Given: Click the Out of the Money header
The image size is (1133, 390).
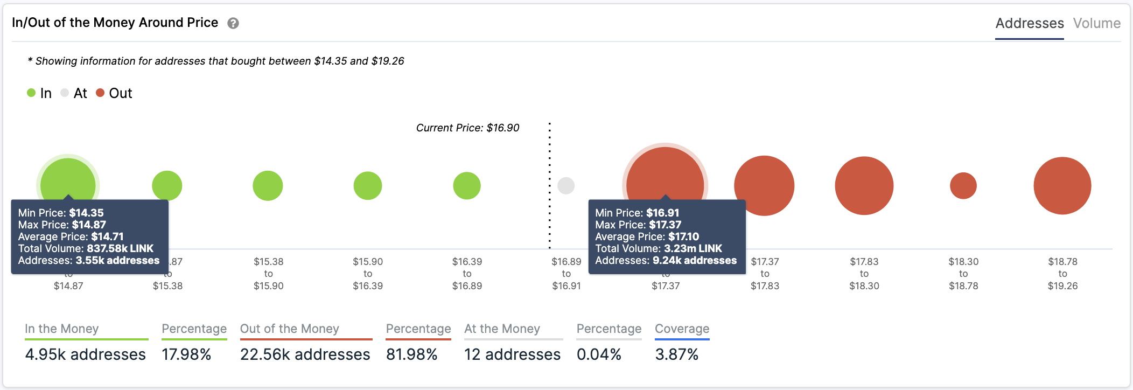Looking at the screenshot, I should coord(290,329).
